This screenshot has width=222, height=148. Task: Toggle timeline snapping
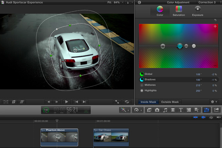tap(218, 117)
